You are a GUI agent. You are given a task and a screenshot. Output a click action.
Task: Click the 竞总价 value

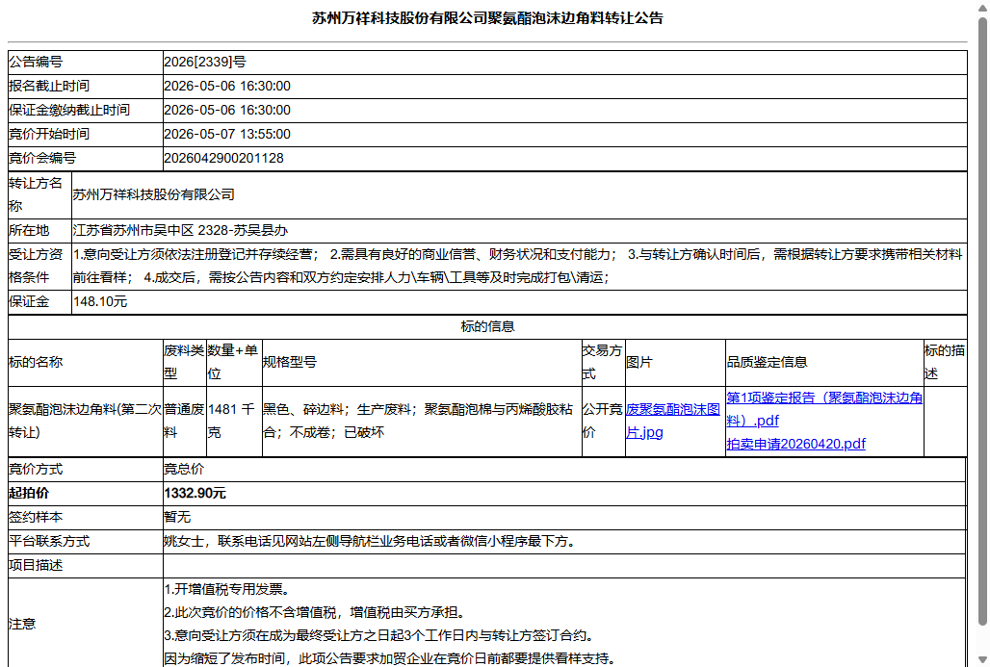click(x=184, y=469)
